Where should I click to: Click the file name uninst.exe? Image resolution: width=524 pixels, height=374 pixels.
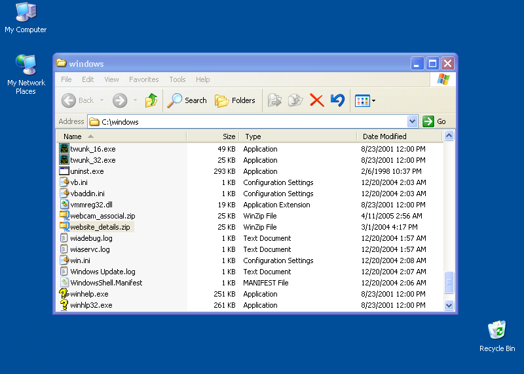(87, 171)
